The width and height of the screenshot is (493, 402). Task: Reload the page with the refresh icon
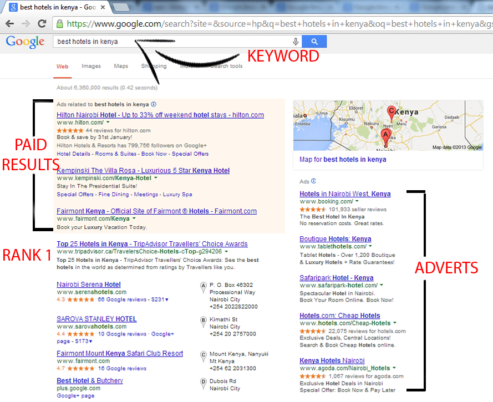pos(42,24)
